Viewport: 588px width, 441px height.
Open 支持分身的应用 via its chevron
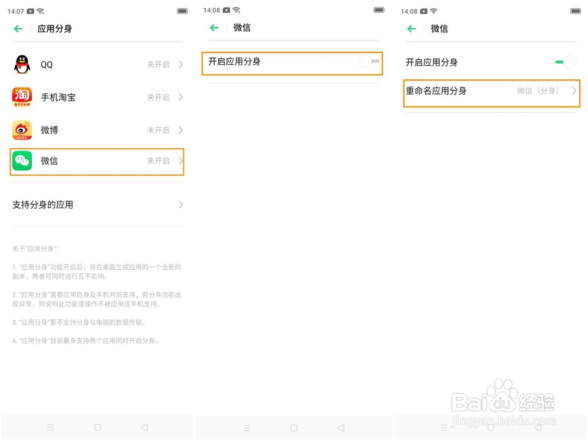(182, 204)
